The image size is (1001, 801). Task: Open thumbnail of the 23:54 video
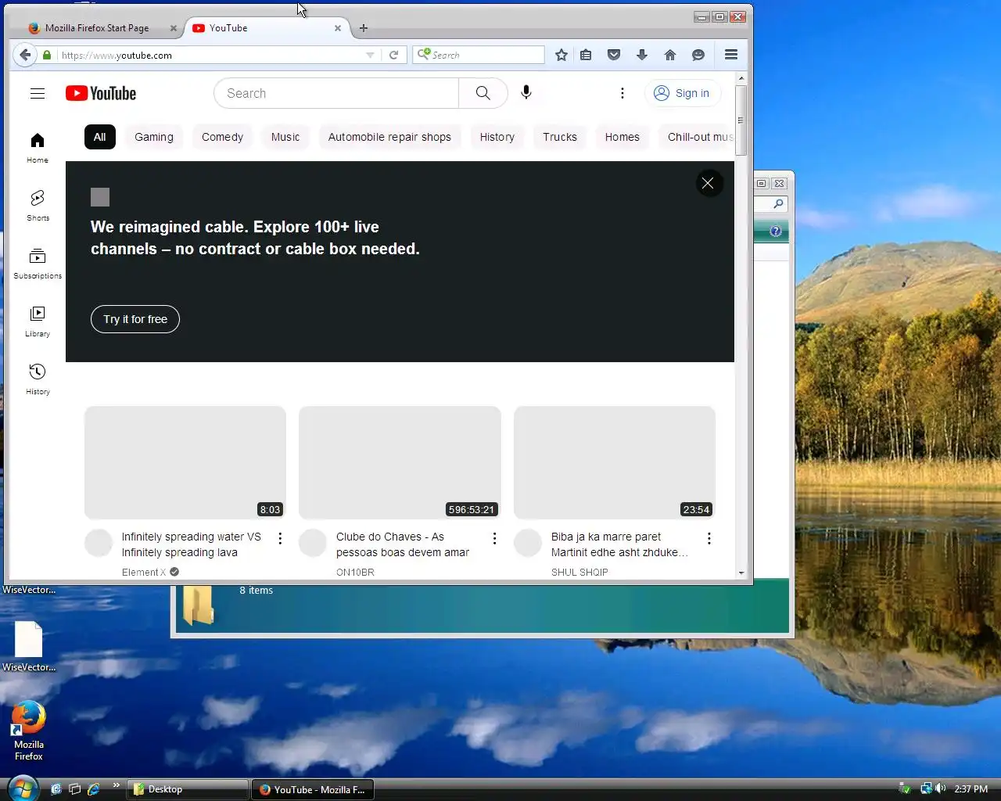615,462
